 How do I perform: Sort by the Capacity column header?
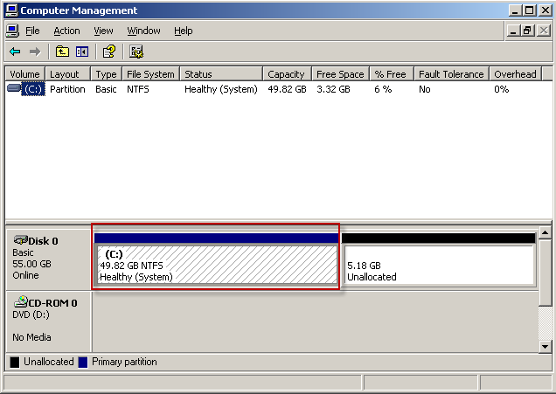tap(288, 74)
